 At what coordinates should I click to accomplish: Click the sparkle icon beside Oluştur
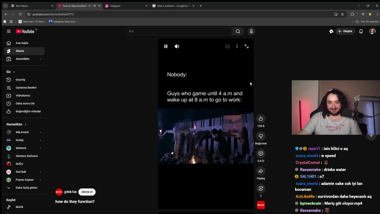click(331, 31)
